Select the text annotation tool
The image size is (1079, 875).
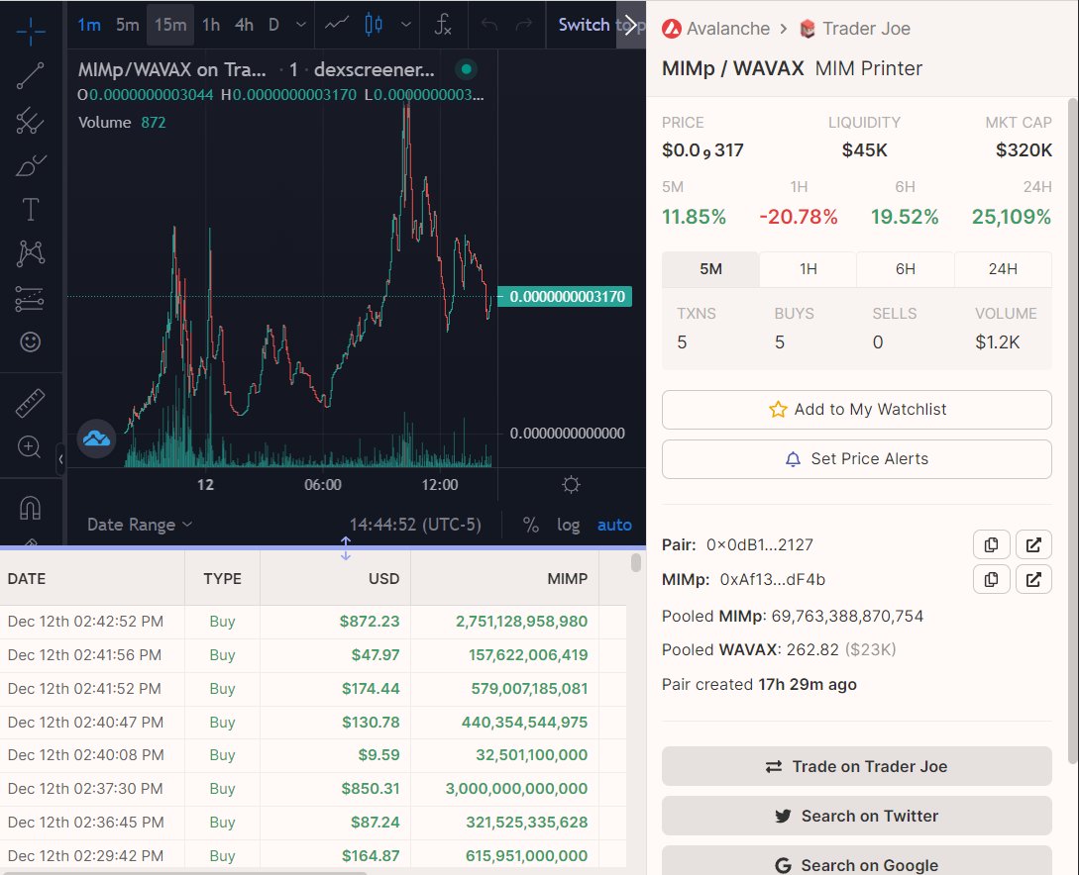[31, 209]
